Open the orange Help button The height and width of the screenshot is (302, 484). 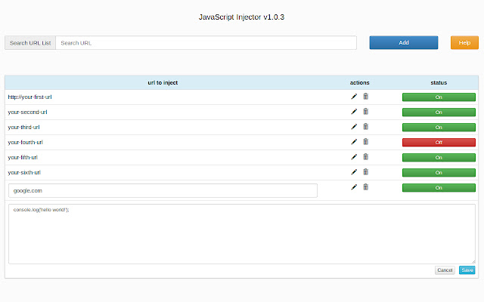pyautogui.click(x=464, y=42)
